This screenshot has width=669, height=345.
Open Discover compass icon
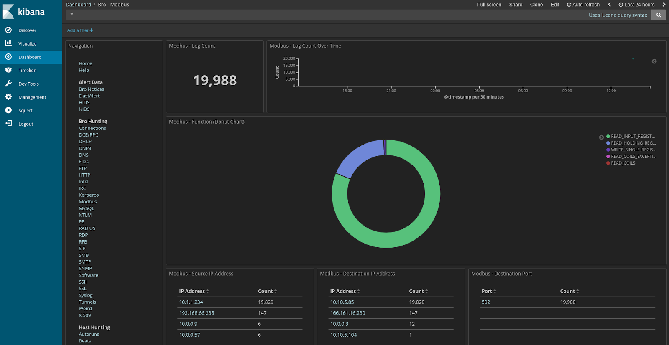8,30
